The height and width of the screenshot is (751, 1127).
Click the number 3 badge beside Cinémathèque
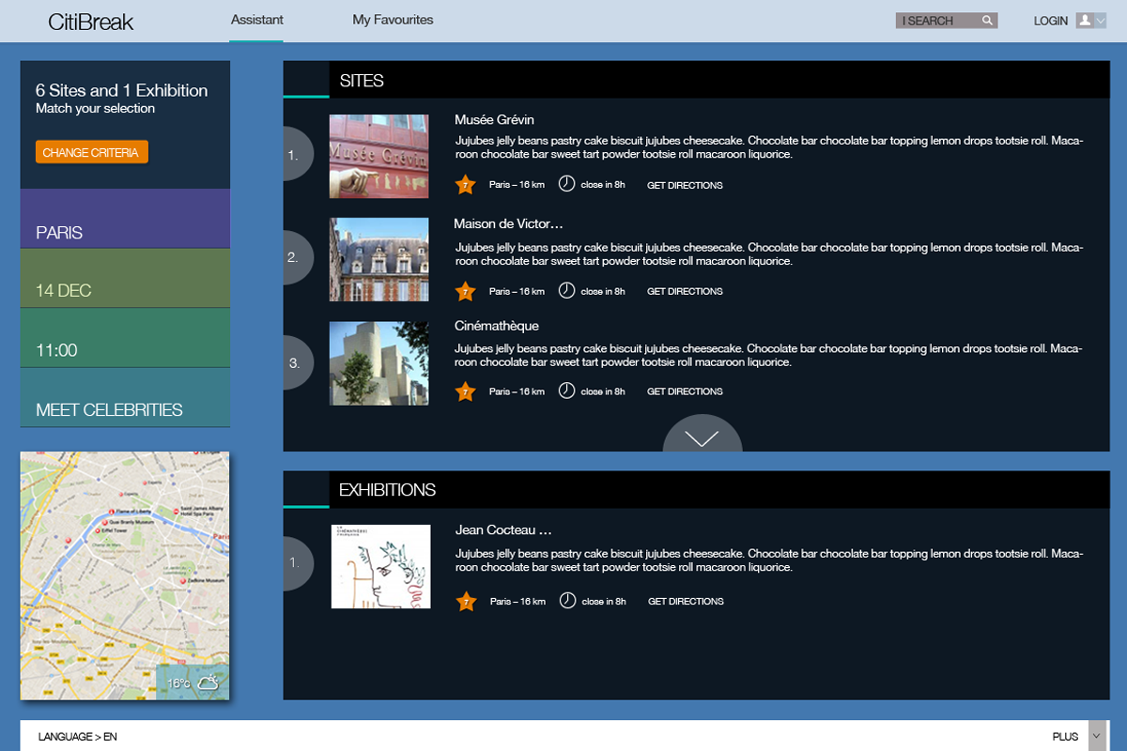pos(296,362)
